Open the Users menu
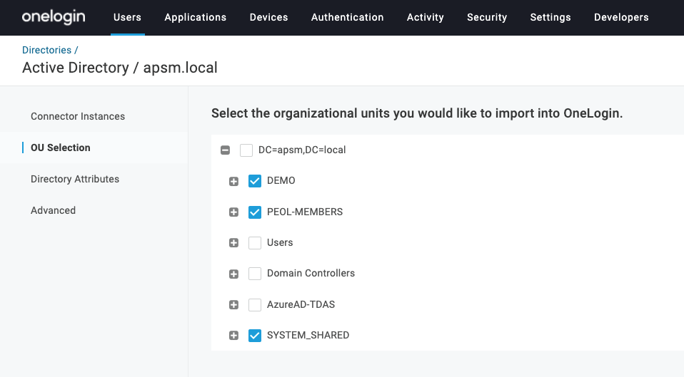 tap(127, 17)
